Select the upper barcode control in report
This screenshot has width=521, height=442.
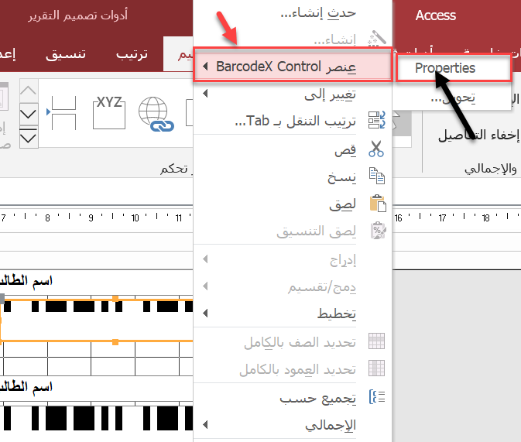point(96,320)
